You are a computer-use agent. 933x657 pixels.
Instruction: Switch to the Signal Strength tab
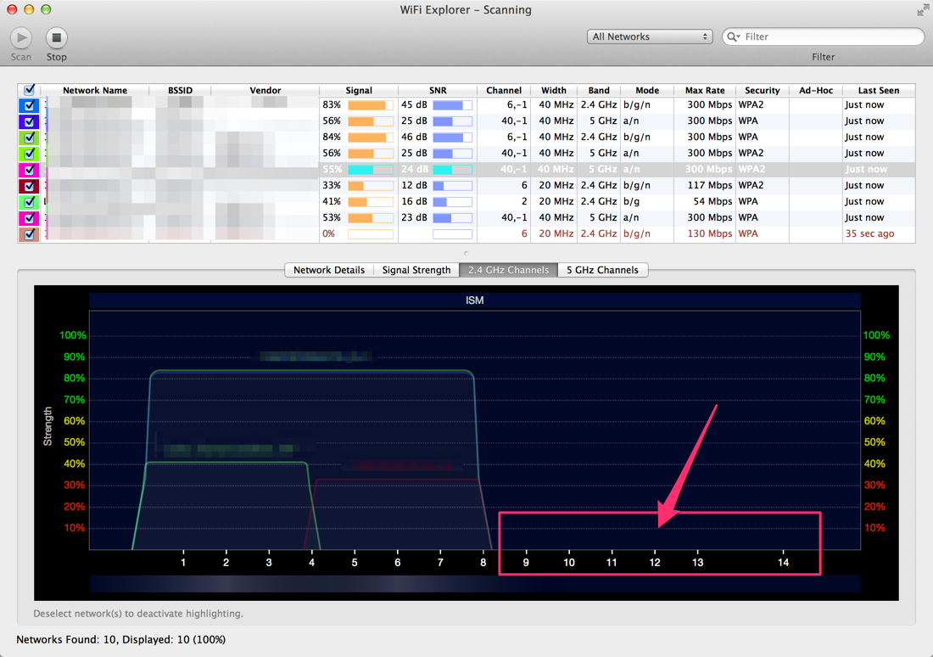pyautogui.click(x=416, y=270)
